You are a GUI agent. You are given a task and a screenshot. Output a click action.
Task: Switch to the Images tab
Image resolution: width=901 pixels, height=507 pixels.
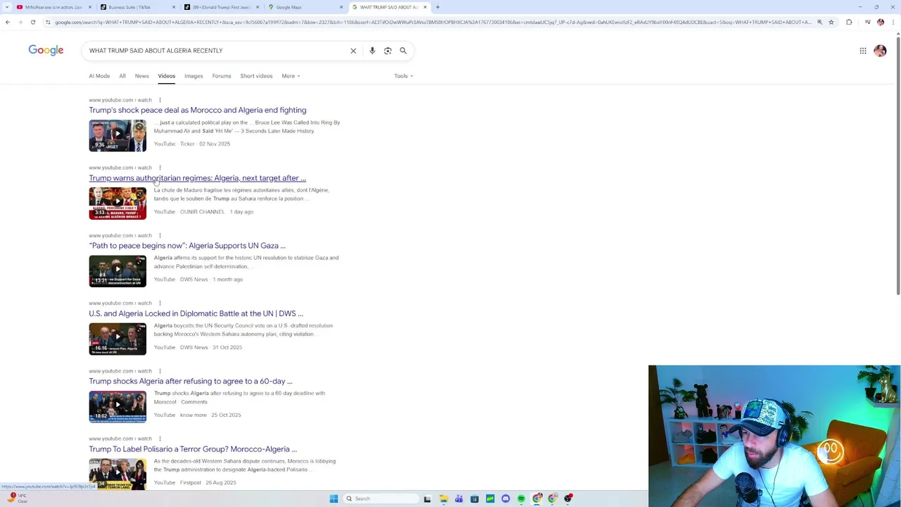[x=194, y=76]
